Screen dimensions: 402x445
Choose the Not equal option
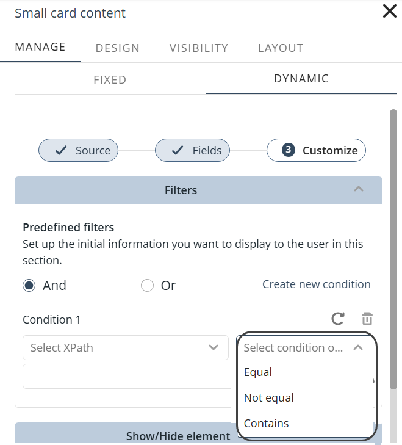pos(269,398)
